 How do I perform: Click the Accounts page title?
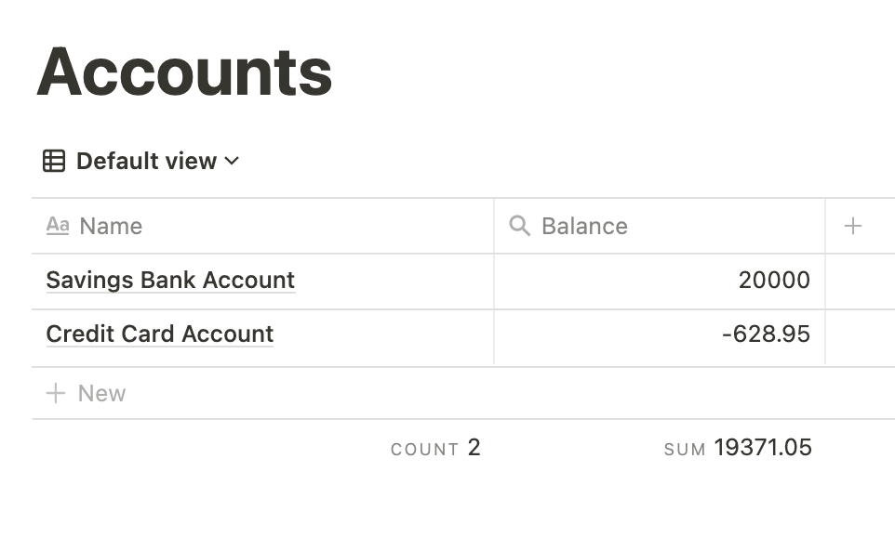pos(184,72)
